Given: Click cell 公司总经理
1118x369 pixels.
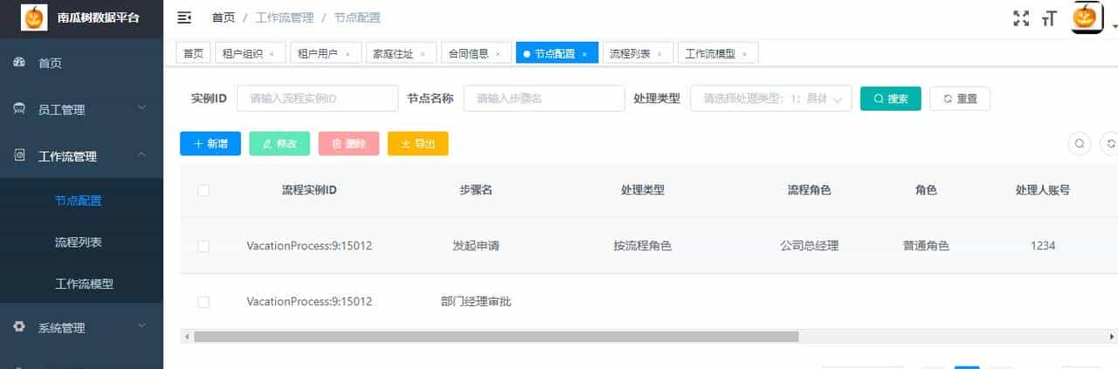Looking at the screenshot, I should [809, 246].
